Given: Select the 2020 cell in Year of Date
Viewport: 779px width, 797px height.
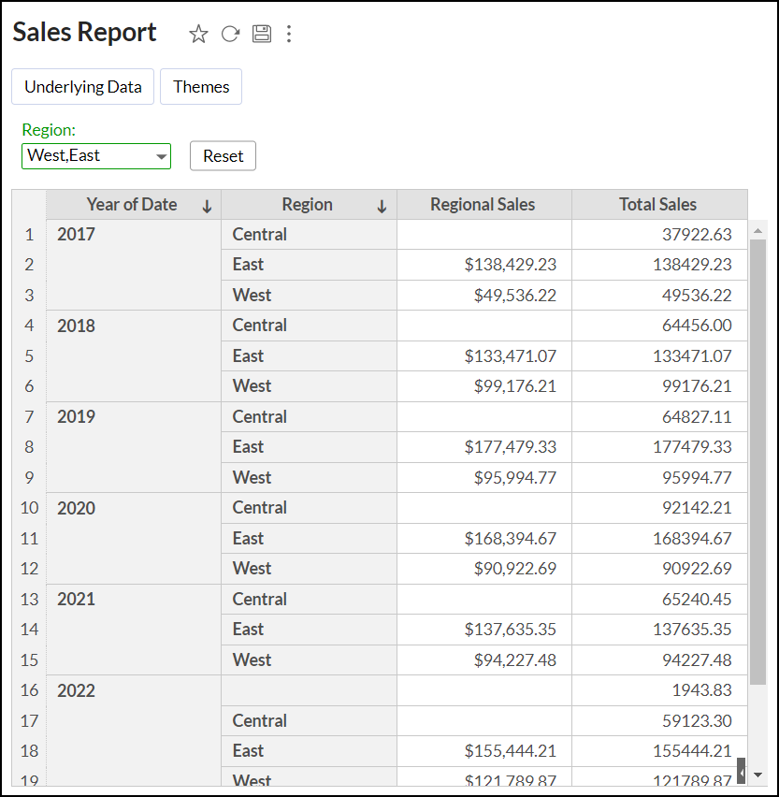Looking at the screenshot, I should pyautogui.click(x=75, y=508).
